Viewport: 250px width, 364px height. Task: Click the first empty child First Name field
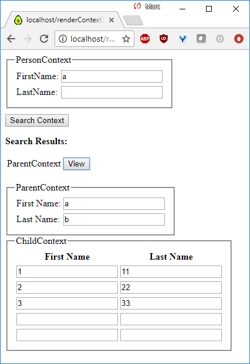[x=67, y=319]
